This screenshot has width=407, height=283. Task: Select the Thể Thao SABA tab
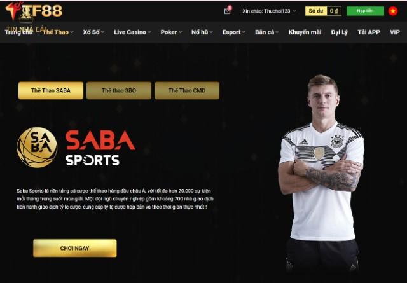51,90
